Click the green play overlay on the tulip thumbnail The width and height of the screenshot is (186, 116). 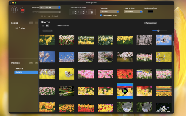click(x=125, y=91)
